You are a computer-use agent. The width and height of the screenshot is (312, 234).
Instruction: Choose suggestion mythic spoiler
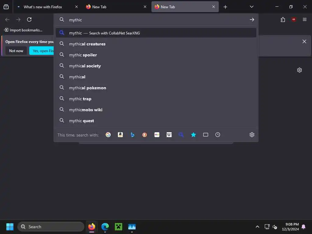click(156, 55)
